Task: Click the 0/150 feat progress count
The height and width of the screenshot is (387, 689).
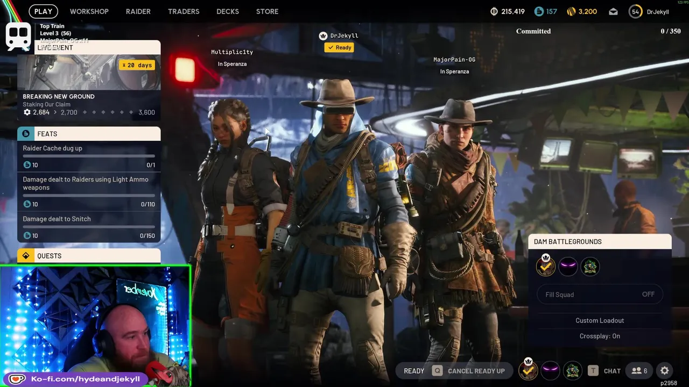Action: 147,235
